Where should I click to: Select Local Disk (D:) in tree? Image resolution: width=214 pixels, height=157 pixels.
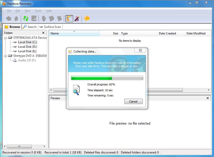tap(27, 47)
